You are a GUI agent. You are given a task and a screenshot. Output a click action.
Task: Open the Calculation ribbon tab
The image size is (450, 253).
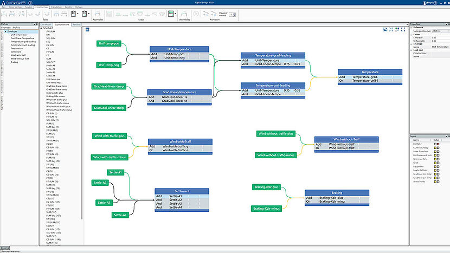point(57,7)
